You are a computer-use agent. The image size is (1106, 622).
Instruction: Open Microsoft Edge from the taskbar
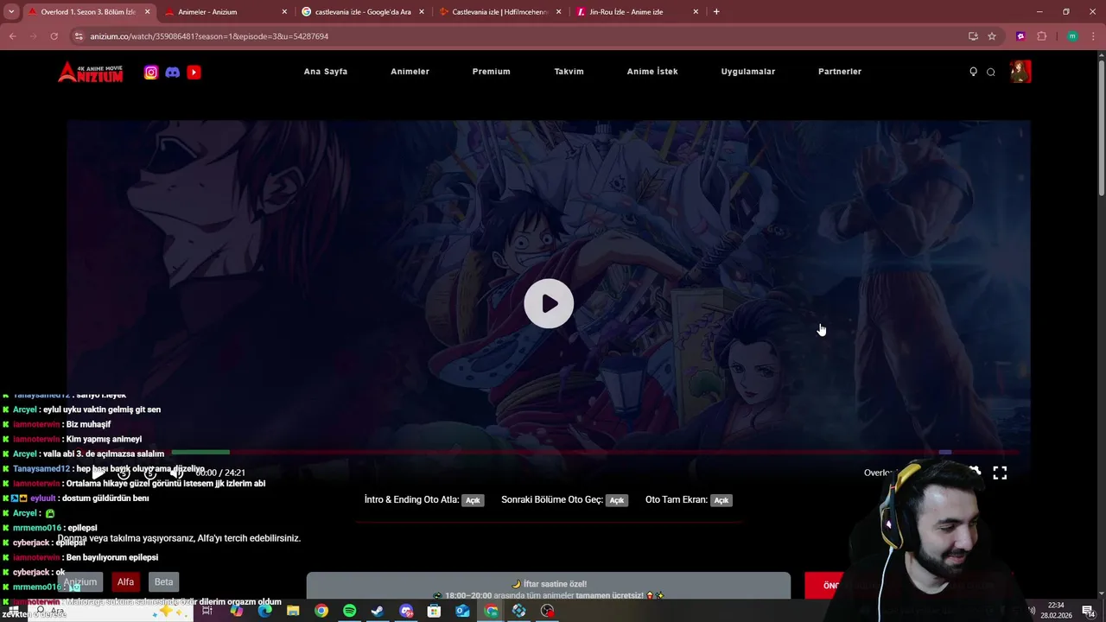point(264,611)
